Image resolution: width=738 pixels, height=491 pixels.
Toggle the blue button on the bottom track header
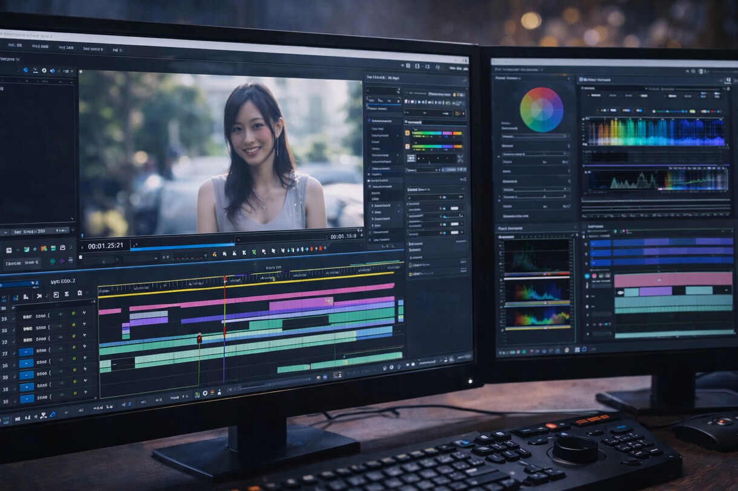pyautogui.click(x=26, y=399)
